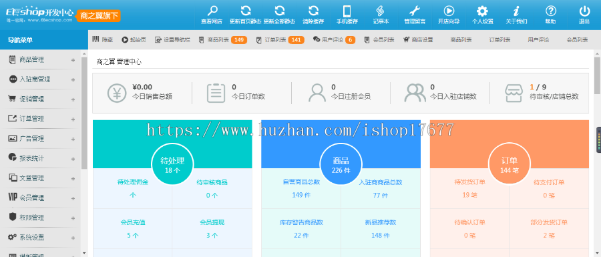Expand 会员管理 with plus sign
This screenshot has width=601, height=257.
73,198
